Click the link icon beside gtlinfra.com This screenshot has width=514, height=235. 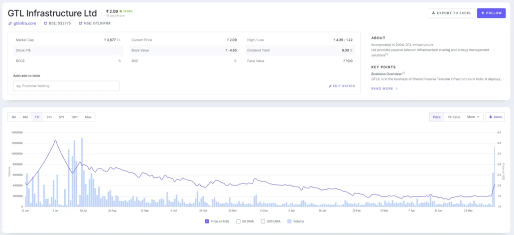pyautogui.click(x=10, y=23)
